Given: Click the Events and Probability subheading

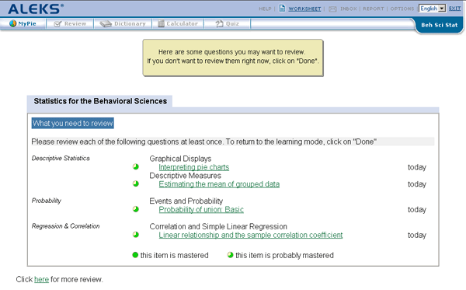Looking at the screenshot, I should pyautogui.click(x=186, y=201).
